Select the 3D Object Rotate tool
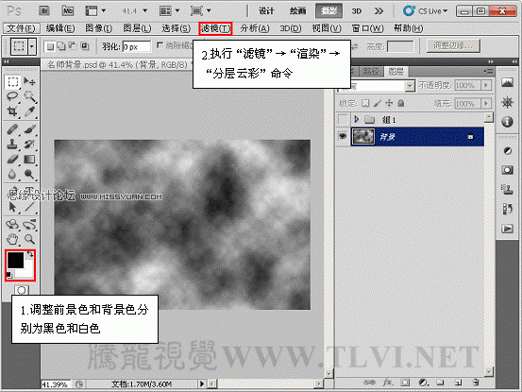The image size is (522, 392). pyautogui.click(x=12, y=225)
